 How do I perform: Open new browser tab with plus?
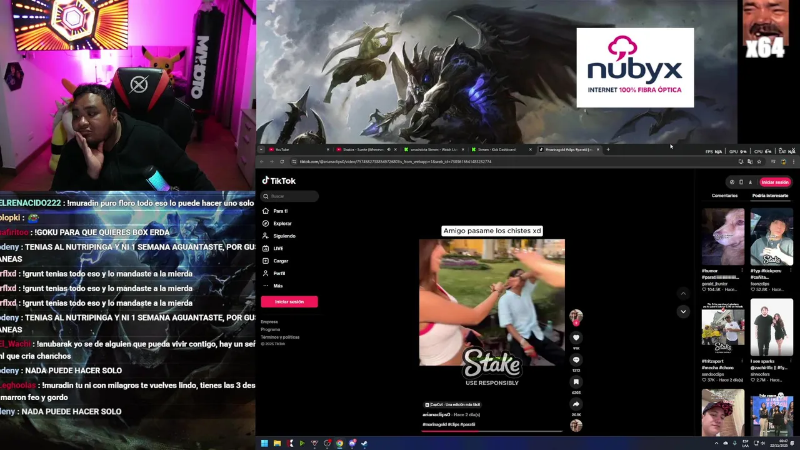(x=607, y=149)
